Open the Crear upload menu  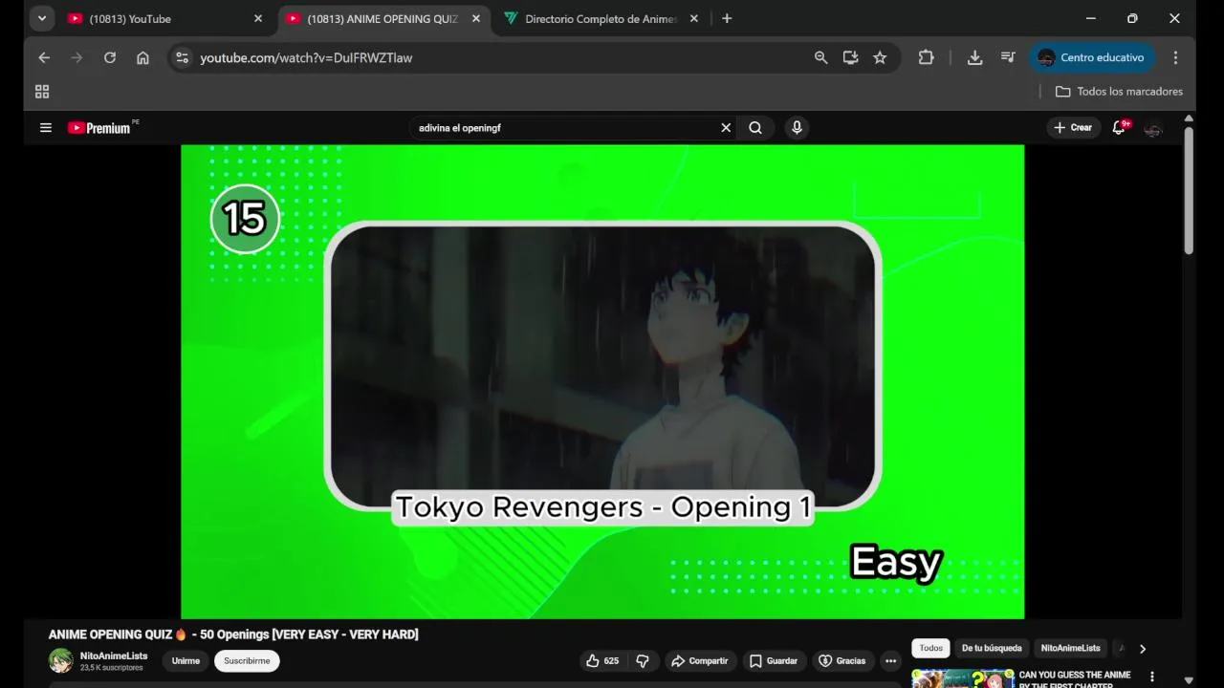point(1073,127)
